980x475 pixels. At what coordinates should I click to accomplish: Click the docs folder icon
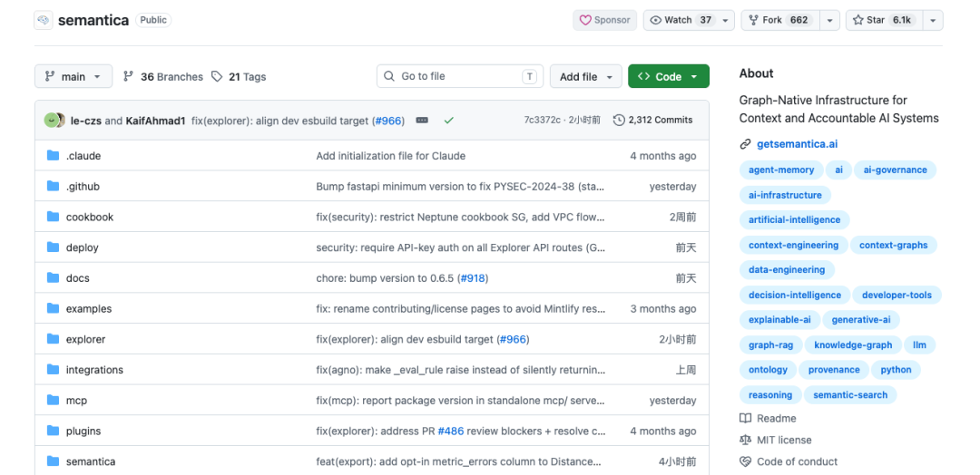(x=54, y=277)
